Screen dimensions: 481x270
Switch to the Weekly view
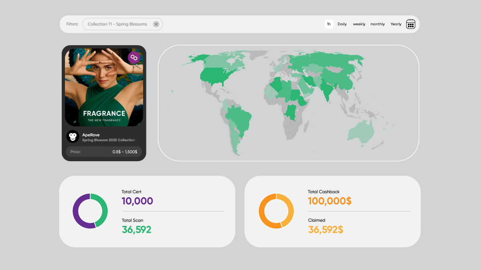[x=359, y=24]
